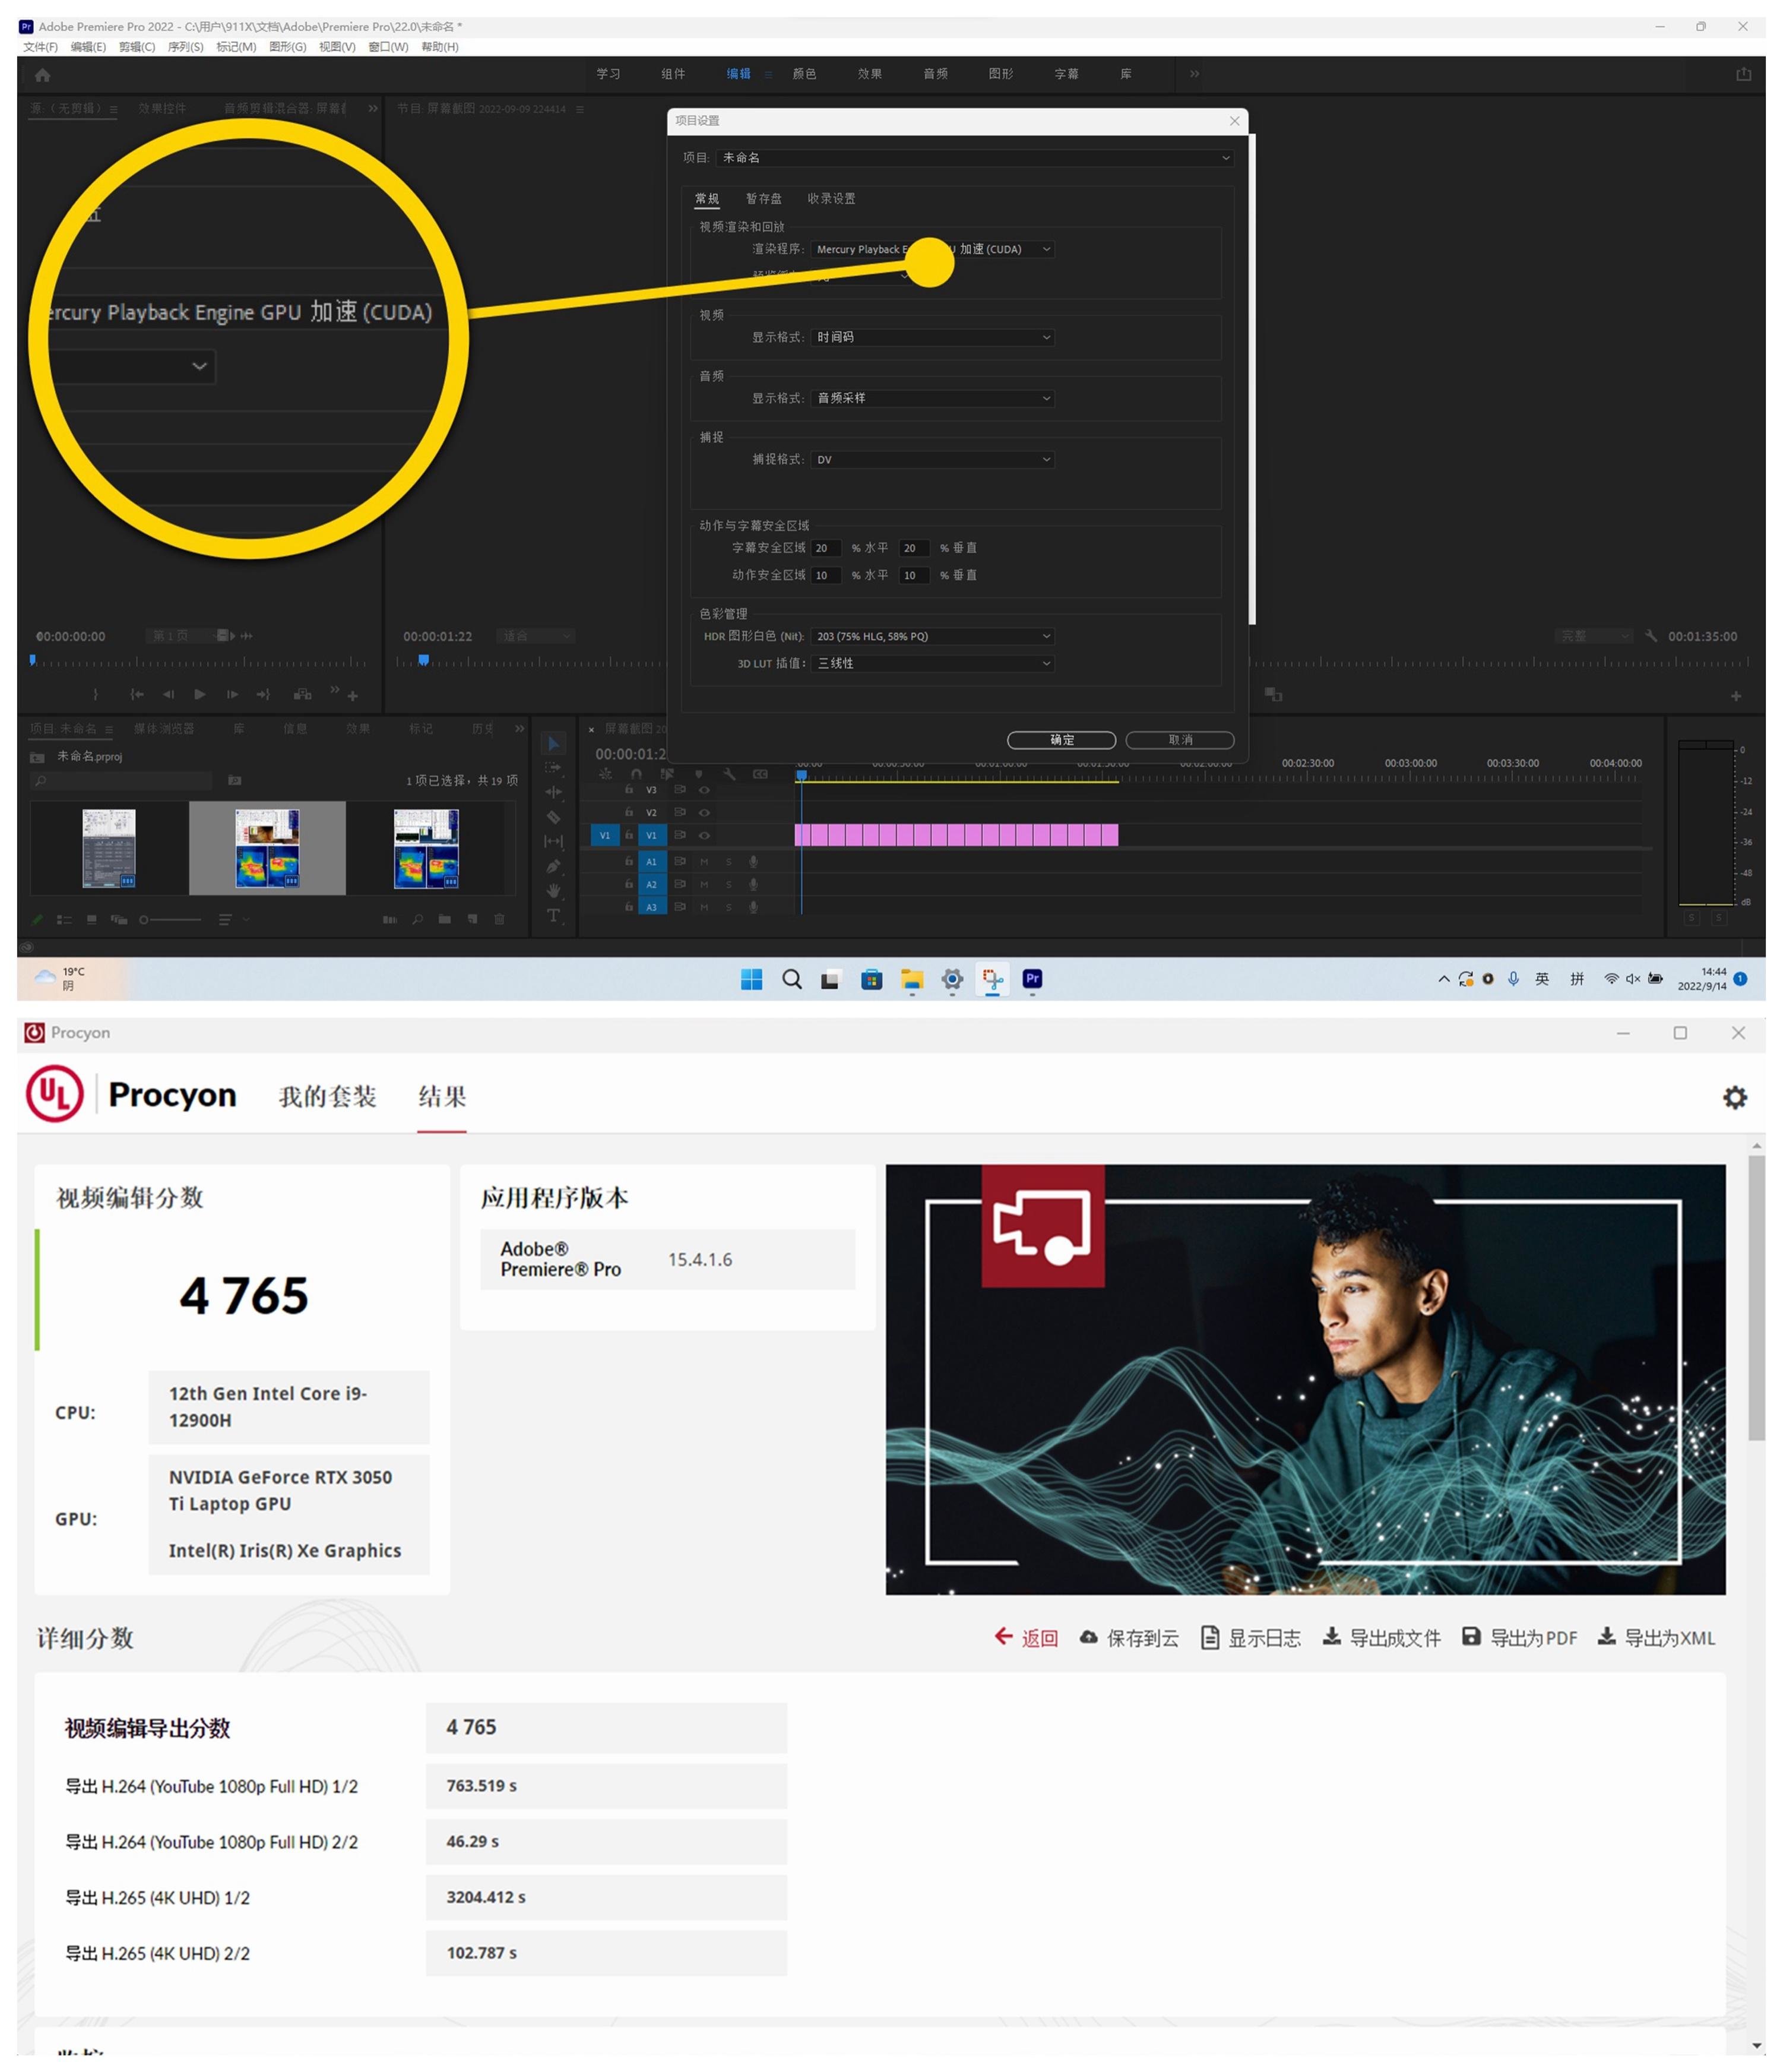This screenshot has height=2072, width=1783.
Task: Hide the V2 track output eye
Action: [x=704, y=812]
